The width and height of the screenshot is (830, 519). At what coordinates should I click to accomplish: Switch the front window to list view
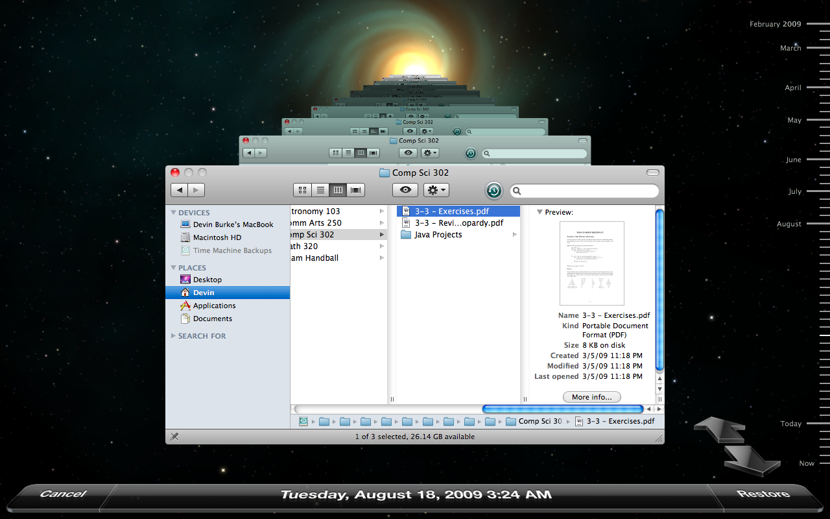[320, 190]
